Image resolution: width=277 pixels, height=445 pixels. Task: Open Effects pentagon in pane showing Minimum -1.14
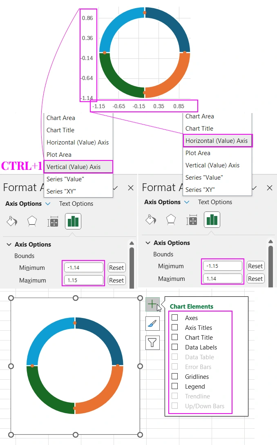[32, 222]
